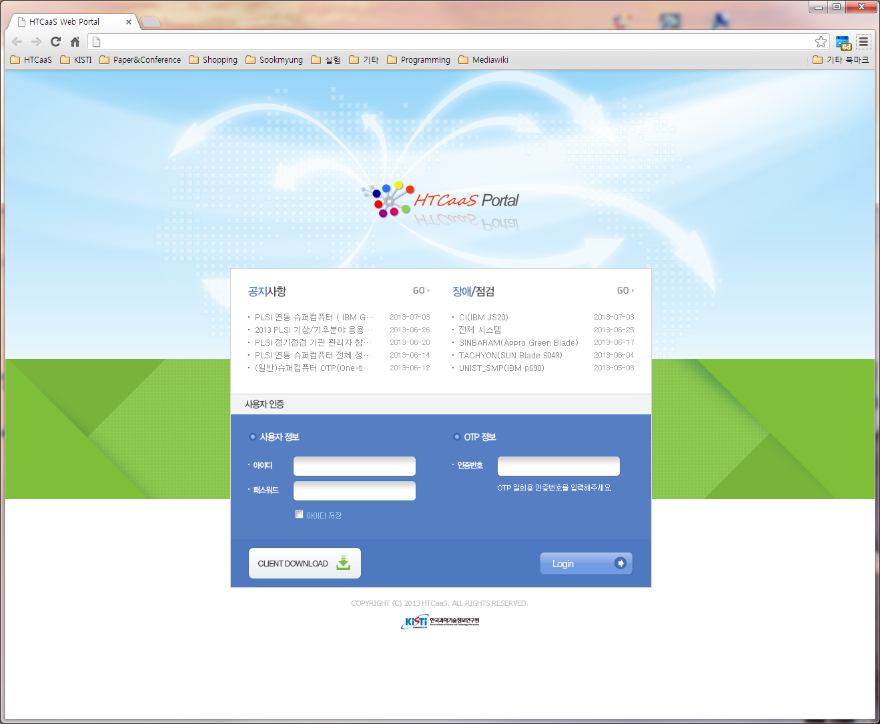Open the Mediawiki bookmarks folder
The image size is (880, 724).
484,60
